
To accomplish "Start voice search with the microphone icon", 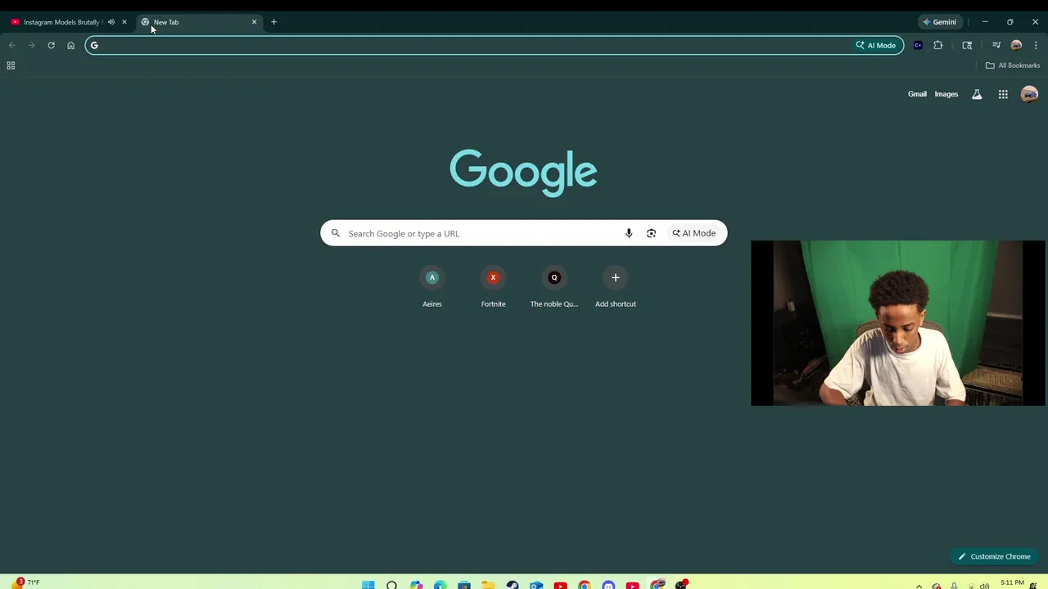I will point(629,233).
